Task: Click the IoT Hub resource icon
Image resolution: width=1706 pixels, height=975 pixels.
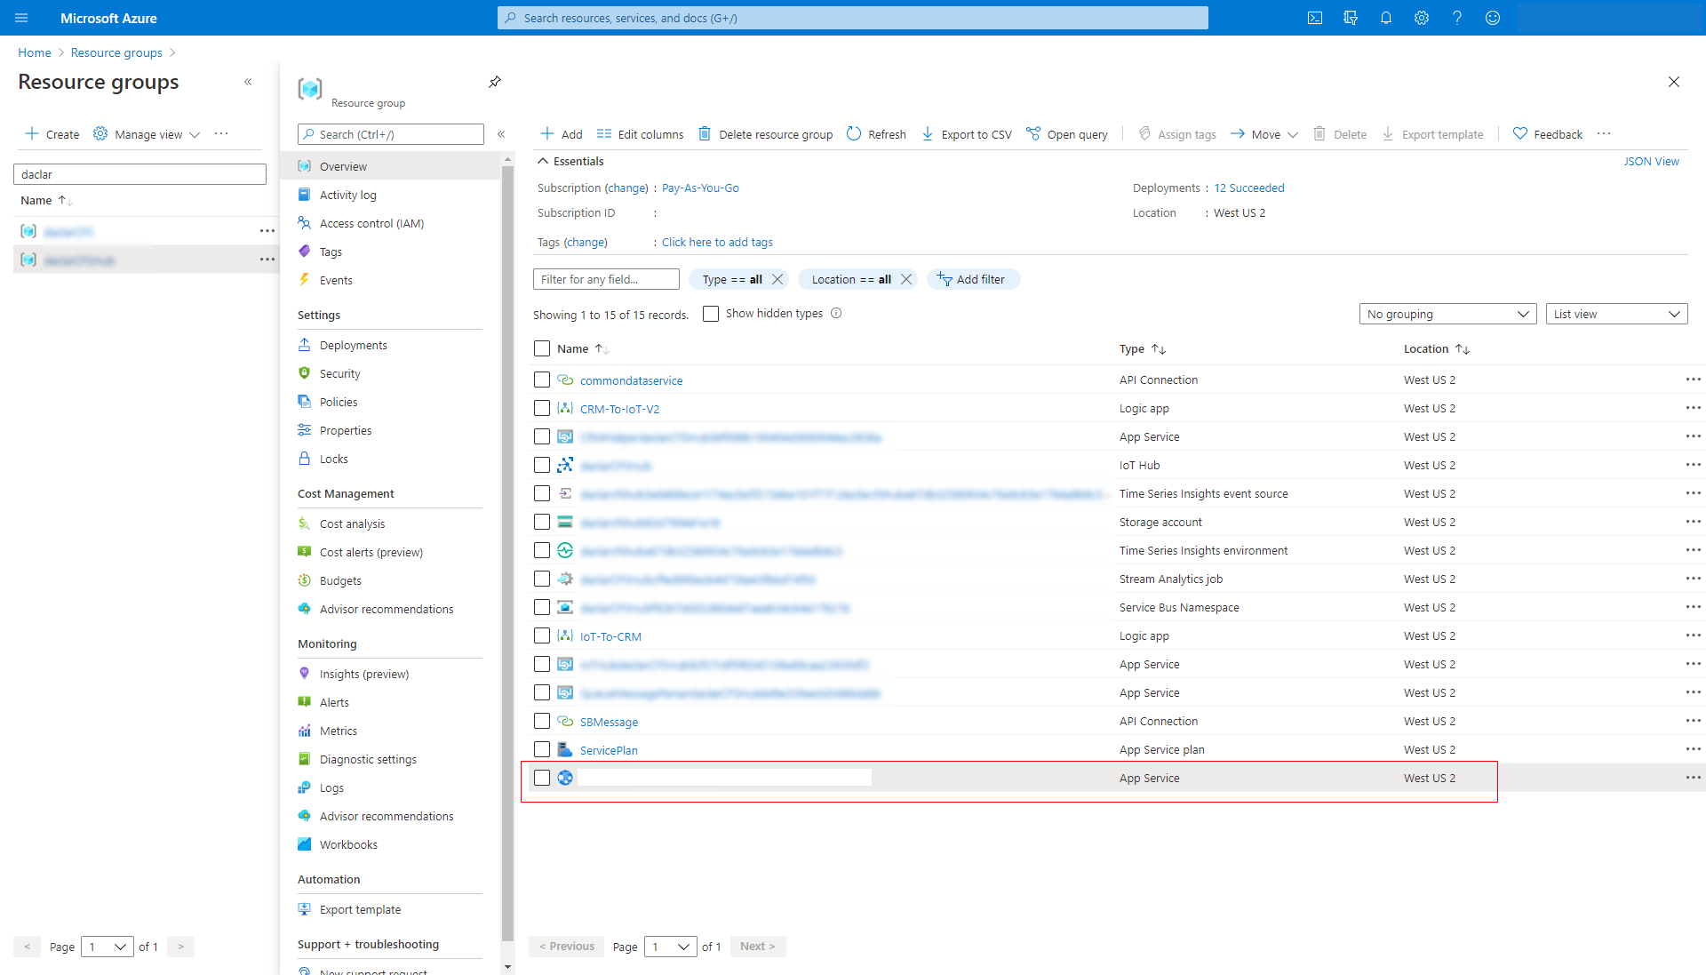Action: [566, 465]
